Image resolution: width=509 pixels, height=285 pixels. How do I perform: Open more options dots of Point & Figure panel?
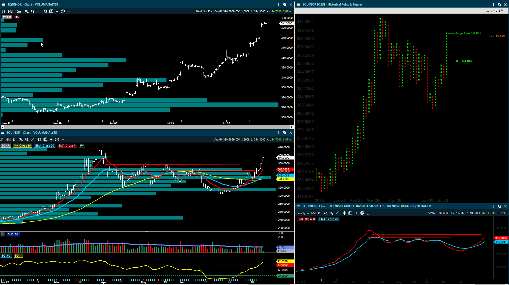point(493,5)
